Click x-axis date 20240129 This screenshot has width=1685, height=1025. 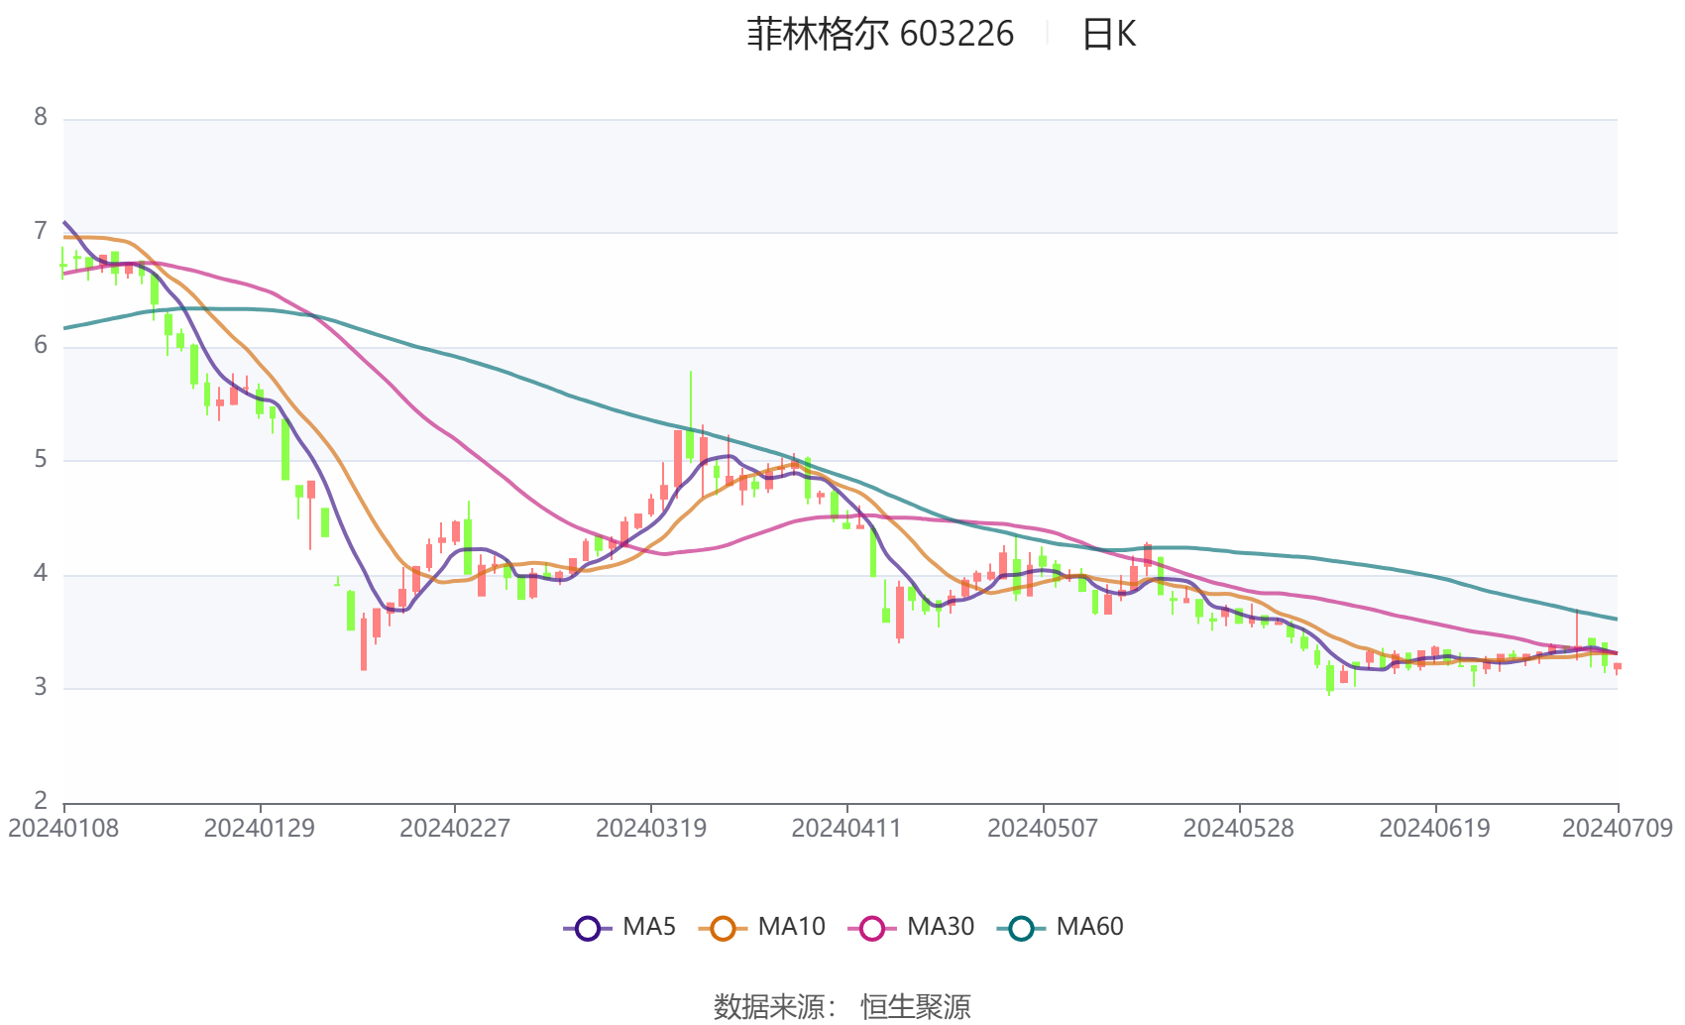coord(260,828)
